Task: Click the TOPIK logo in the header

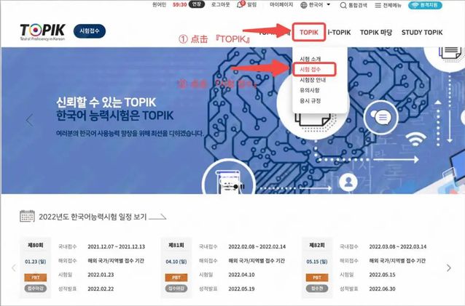Action: click(x=42, y=32)
